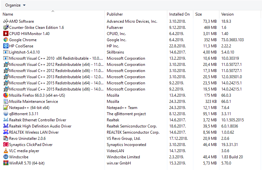Sort the list by Name column

8,14
